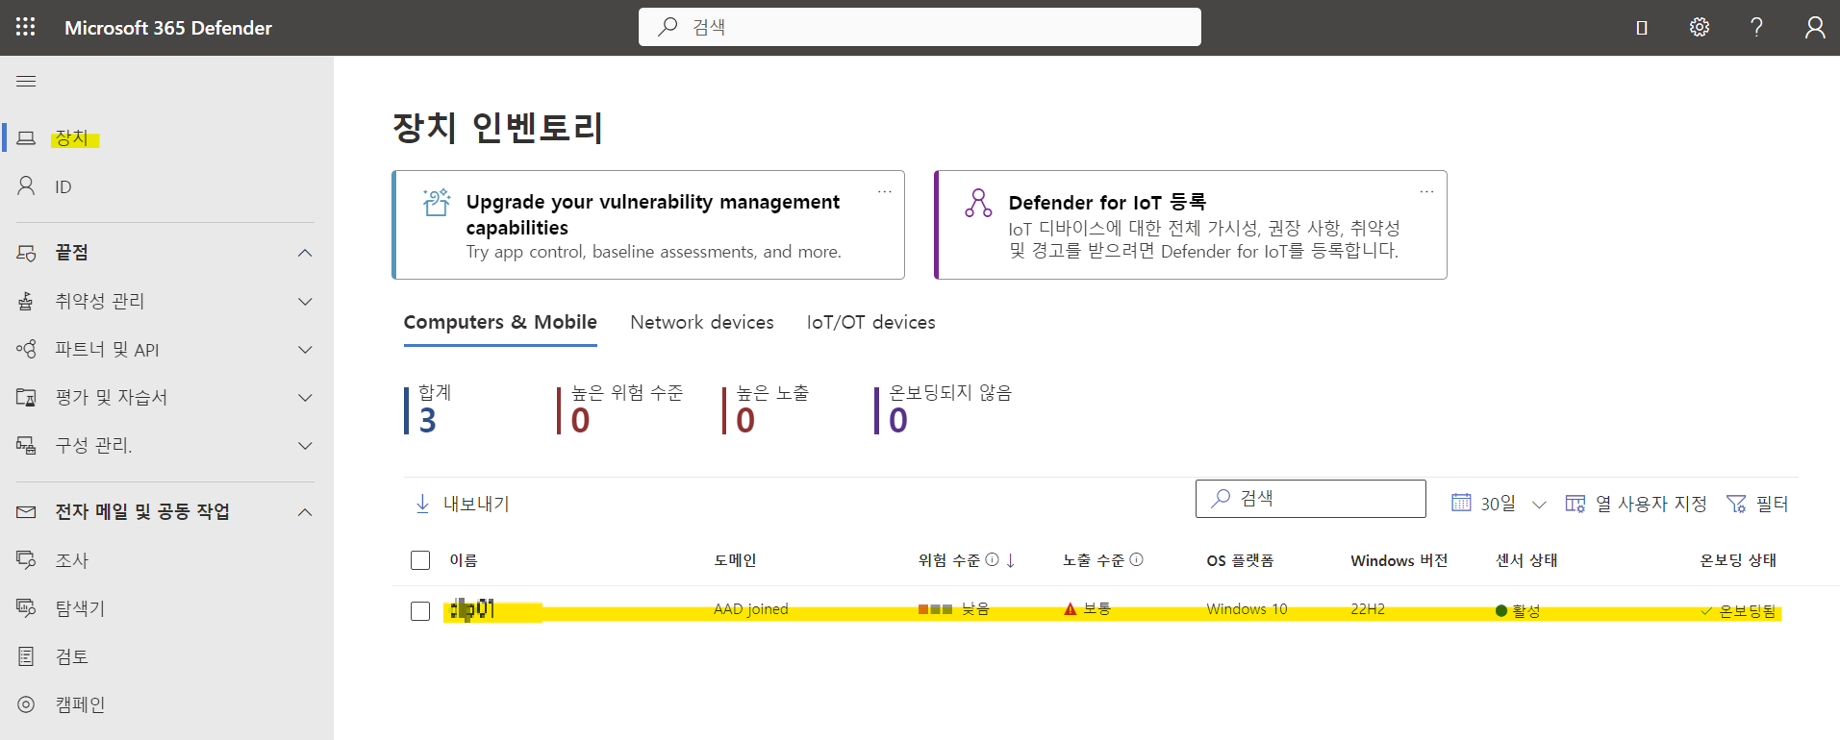Open more options on vulnerability management card
Viewport: 1840px width, 740px height.
(884, 191)
